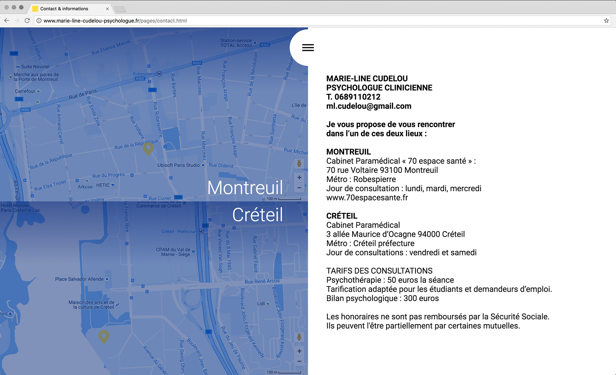Select the Contact & informations tab
The image size is (616, 375).
[64, 9]
